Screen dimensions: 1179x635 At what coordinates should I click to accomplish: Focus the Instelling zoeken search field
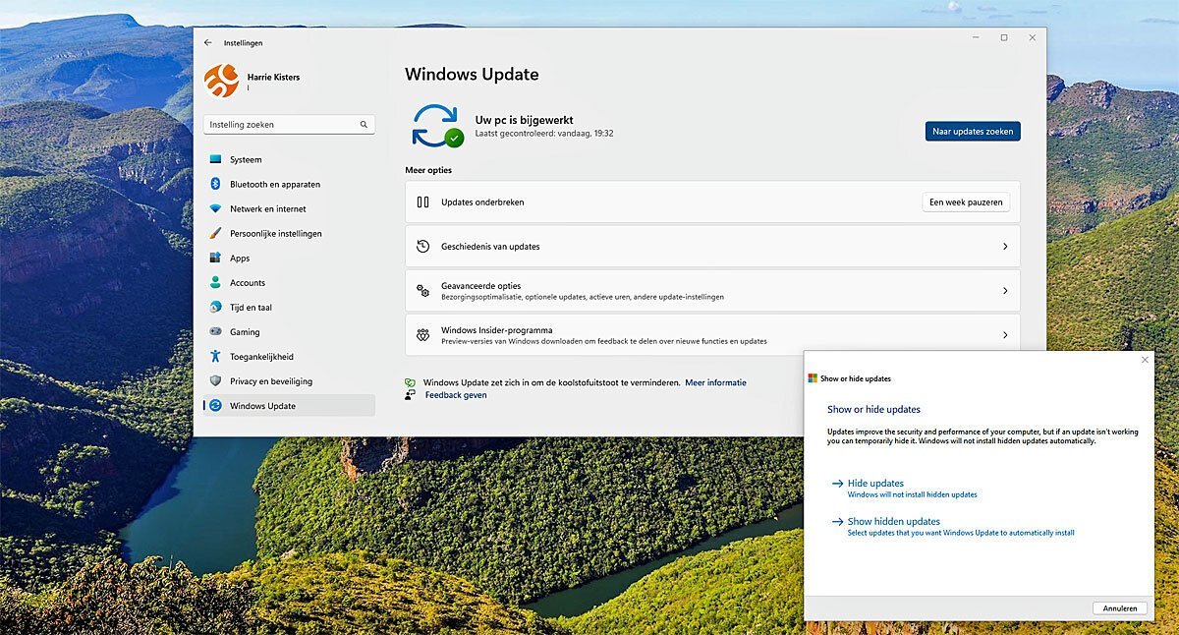pyautogui.click(x=289, y=125)
